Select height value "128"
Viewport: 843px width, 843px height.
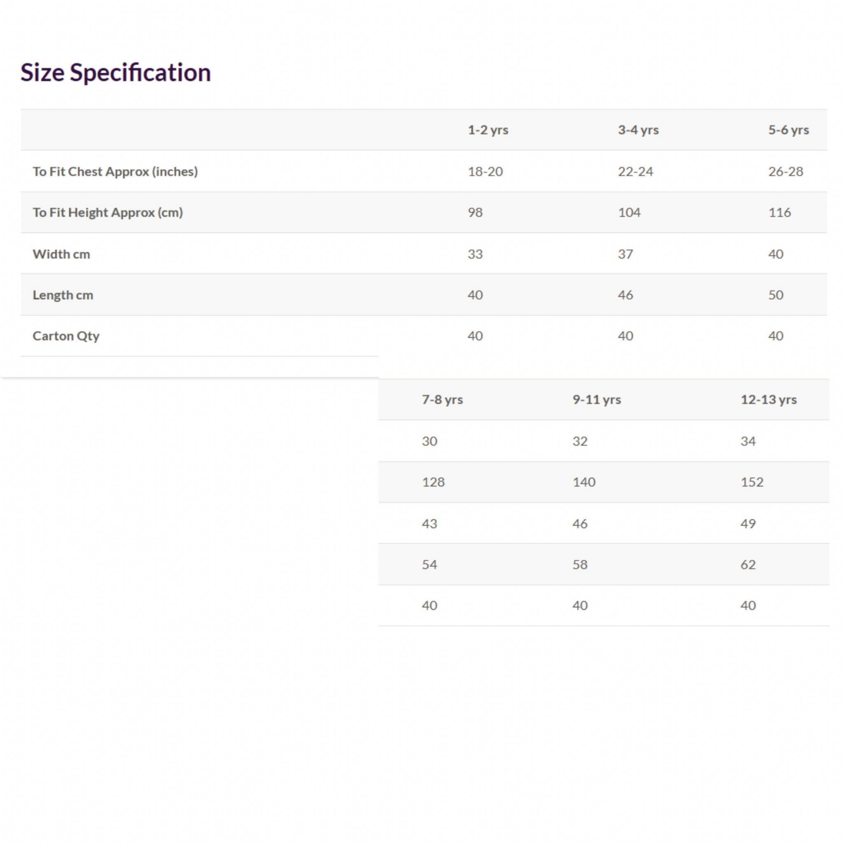coord(433,482)
